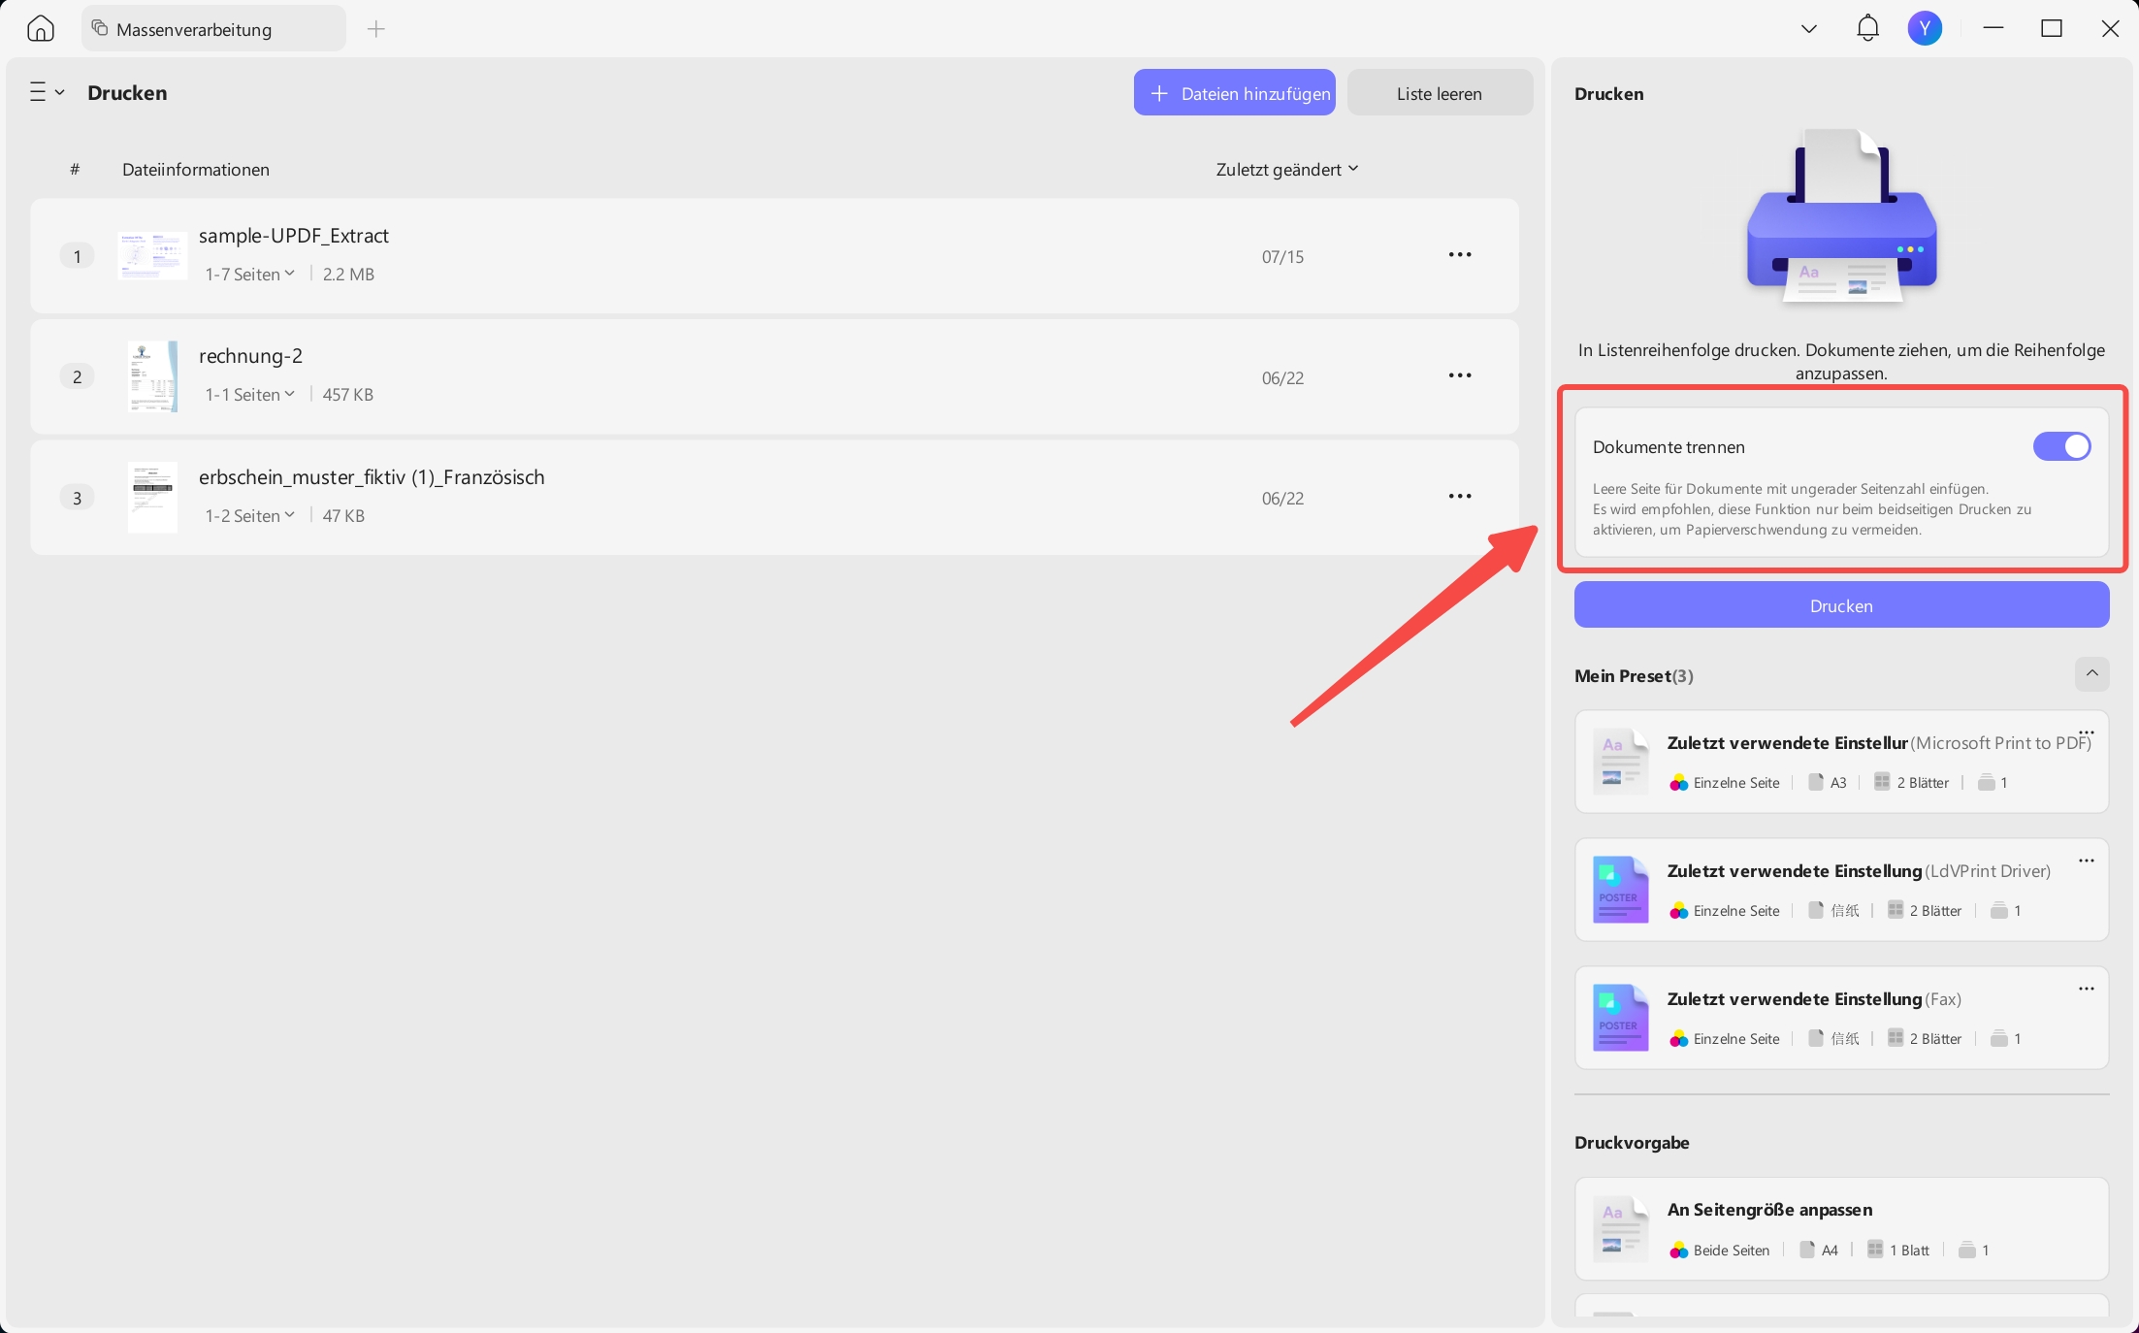Change page range 1-7 Seiten

249,275
